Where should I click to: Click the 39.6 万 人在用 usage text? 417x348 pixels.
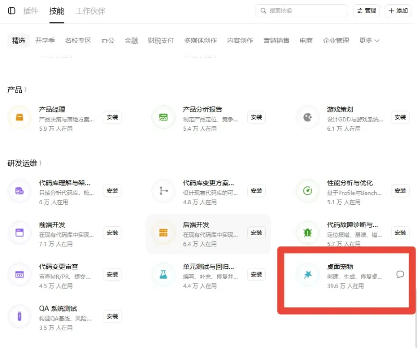[345, 286]
